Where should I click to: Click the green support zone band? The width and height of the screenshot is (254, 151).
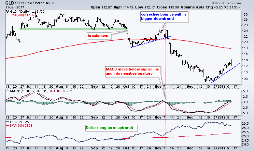pyautogui.click(x=74, y=29)
